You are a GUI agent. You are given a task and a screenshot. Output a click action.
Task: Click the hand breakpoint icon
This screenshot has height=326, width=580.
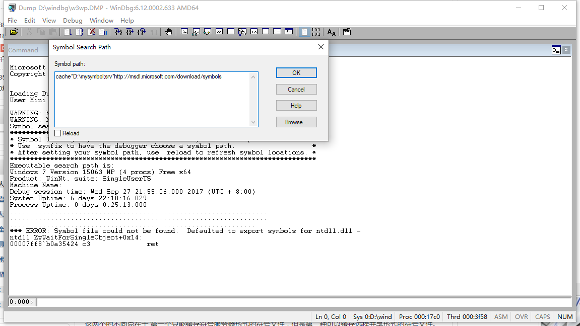[x=169, y=32]
